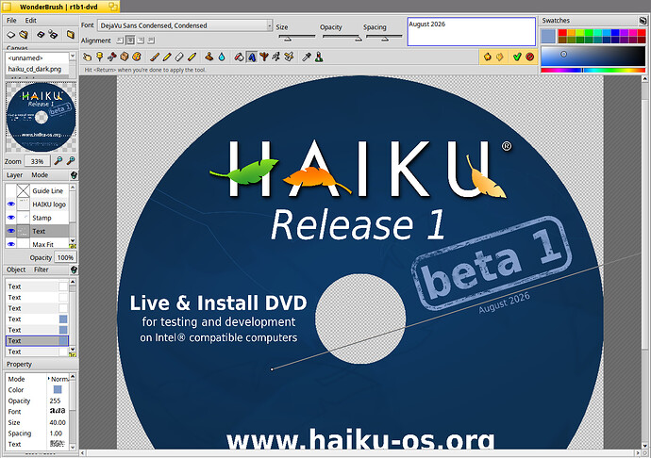
Task: Set text alignment to right
Action: pos(141,41)
